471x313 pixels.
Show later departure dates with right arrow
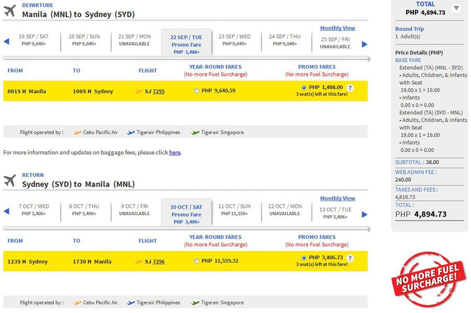tap(364, 44)
